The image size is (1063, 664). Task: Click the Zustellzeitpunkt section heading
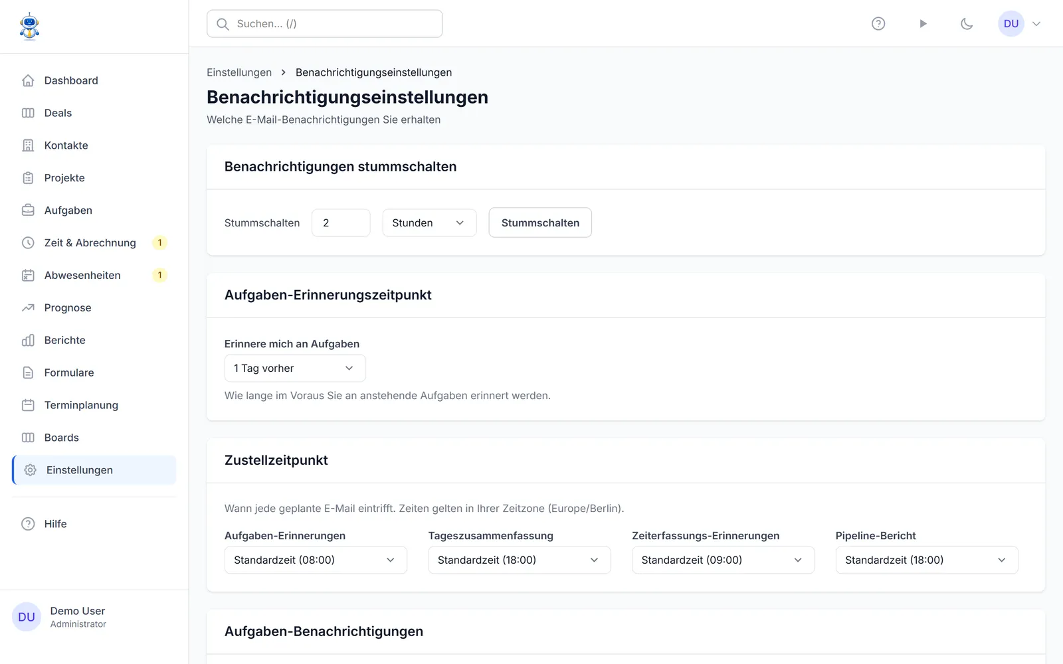276,460
